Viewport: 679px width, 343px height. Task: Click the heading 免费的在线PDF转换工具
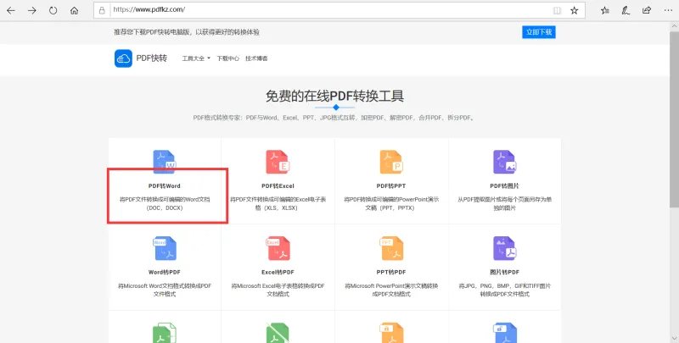pos(334,96)
